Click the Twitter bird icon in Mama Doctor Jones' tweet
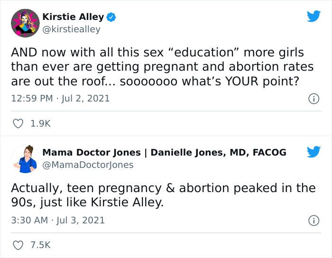This screenshot has height=258, width=332. click(x=314, y=152)
